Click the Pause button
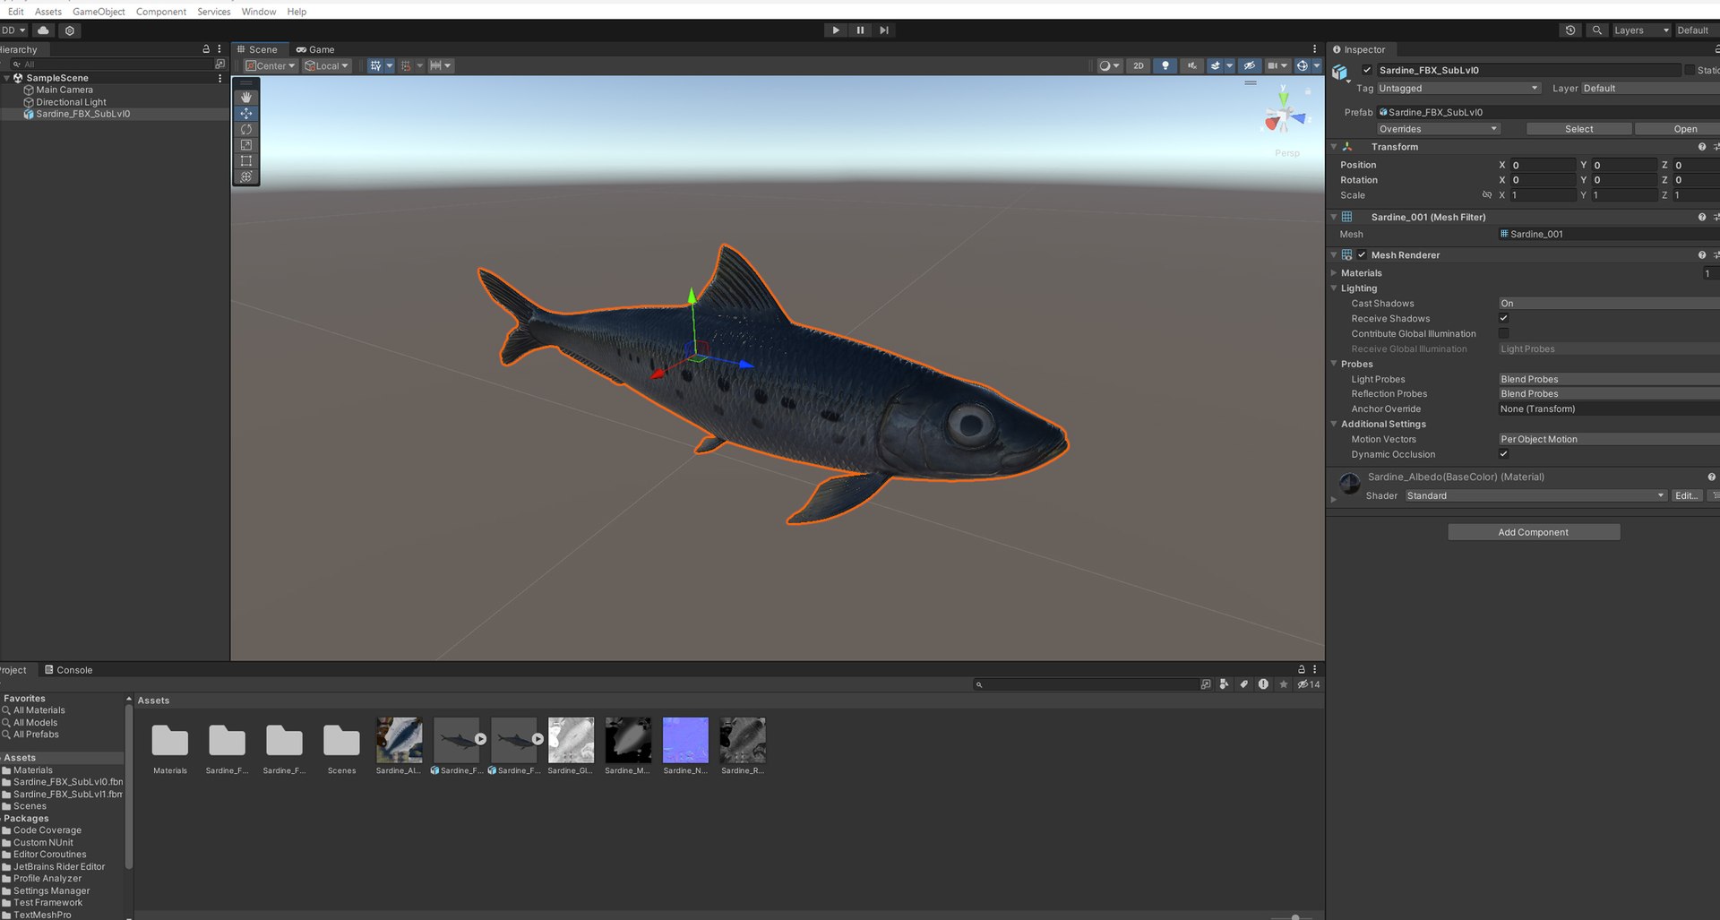 coord(860,30)
